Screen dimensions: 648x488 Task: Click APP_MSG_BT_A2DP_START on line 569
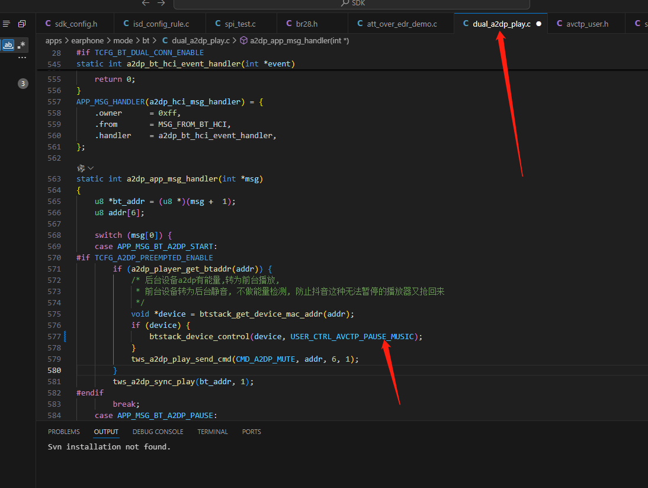point(165,247)
